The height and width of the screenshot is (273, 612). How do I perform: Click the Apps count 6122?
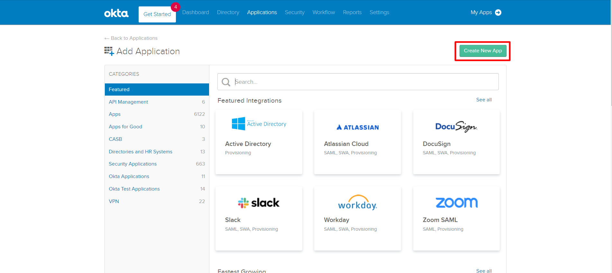pos(199,114)
